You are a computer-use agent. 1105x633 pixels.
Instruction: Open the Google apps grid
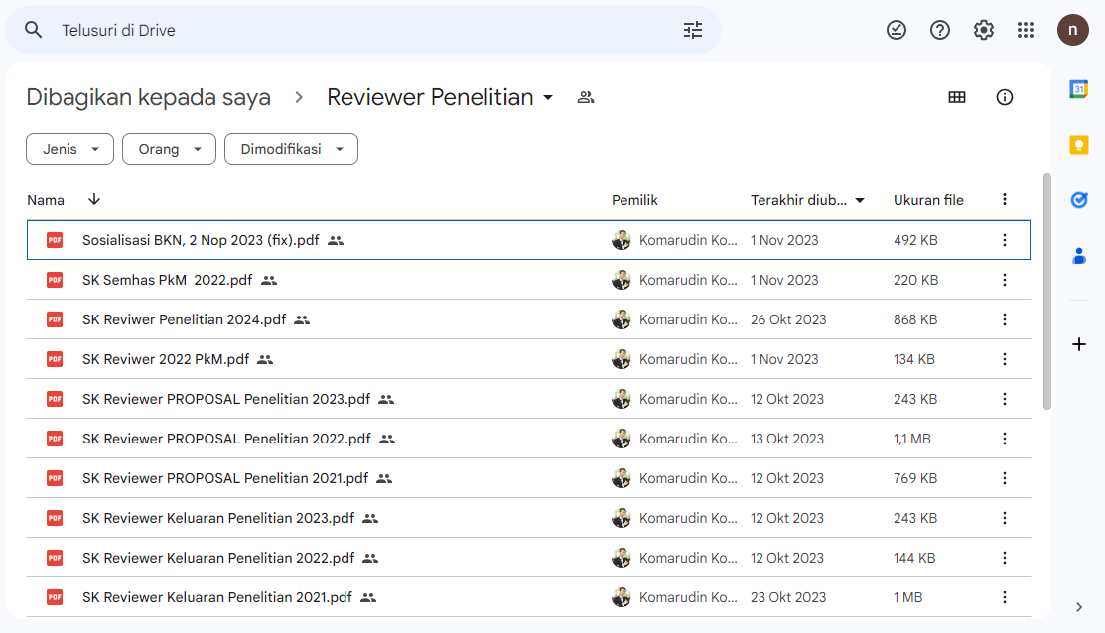pyautogui.click(x=1026, y=30)
